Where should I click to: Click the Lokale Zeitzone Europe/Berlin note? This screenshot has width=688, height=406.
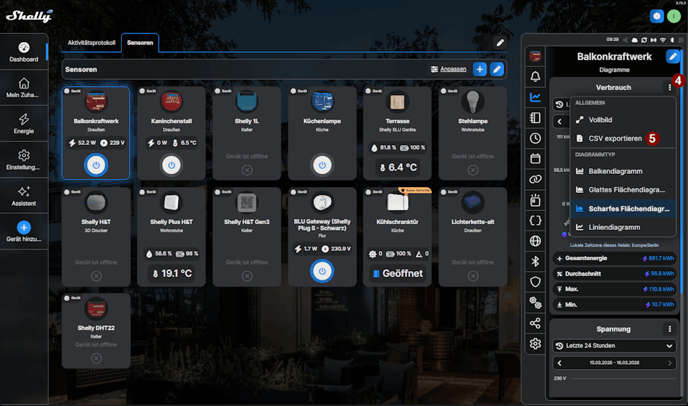(614, 245)
